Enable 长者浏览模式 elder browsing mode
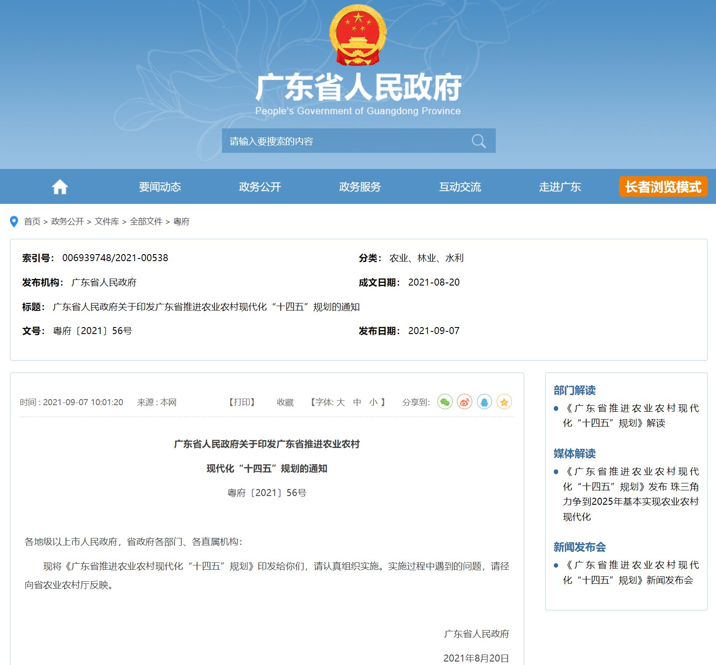 [663, 187]
